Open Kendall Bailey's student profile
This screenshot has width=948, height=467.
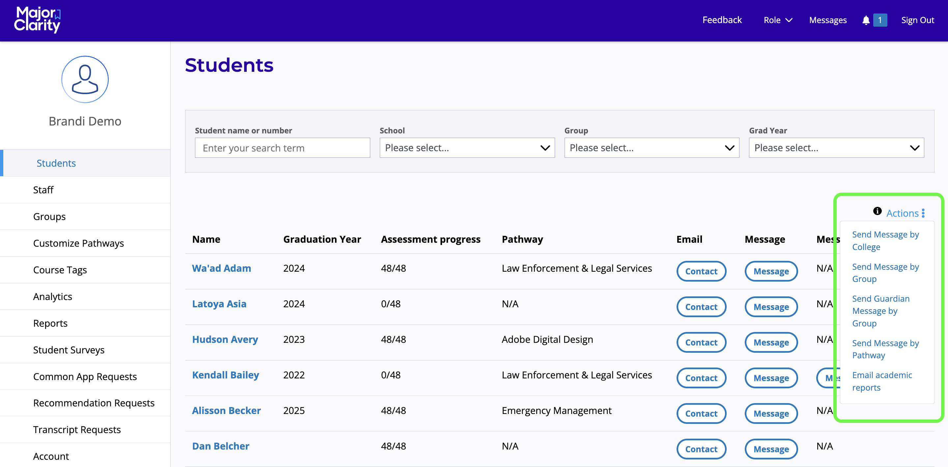tap(225, 375)
